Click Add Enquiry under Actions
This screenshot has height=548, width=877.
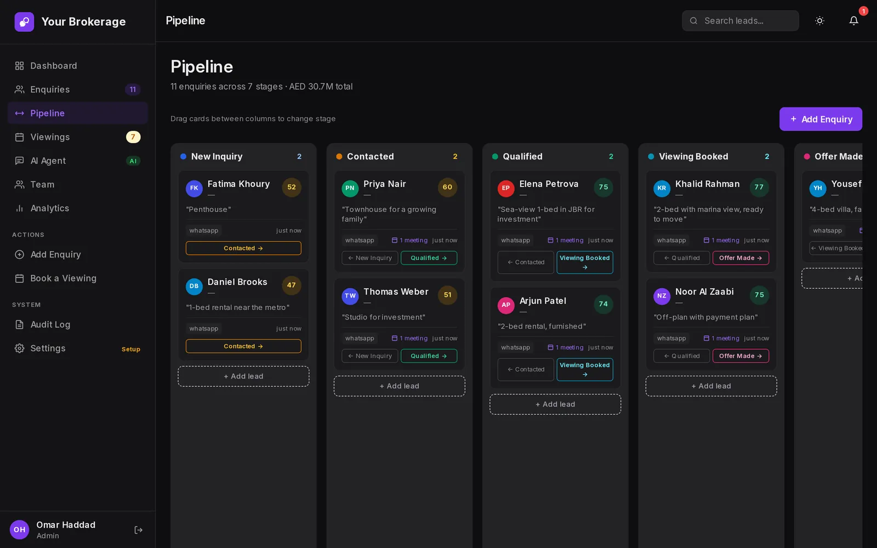(78, 255)
